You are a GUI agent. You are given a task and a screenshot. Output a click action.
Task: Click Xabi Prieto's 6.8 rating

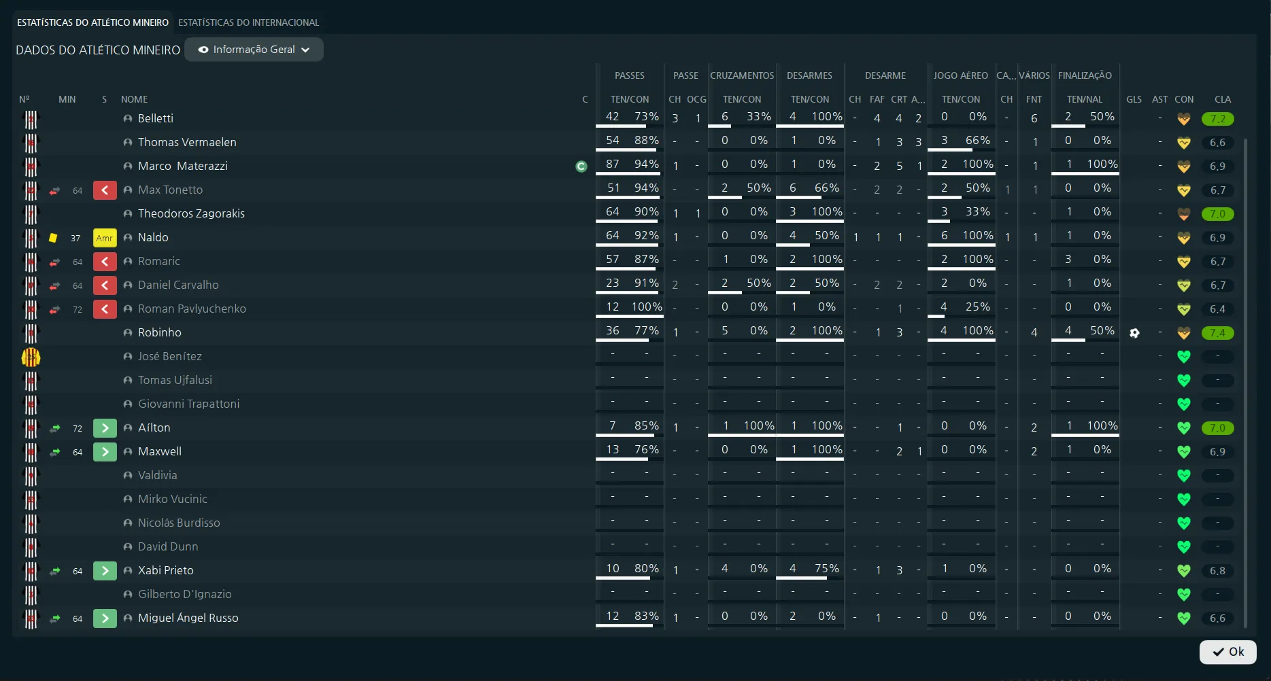click(x=1217, y=571)
